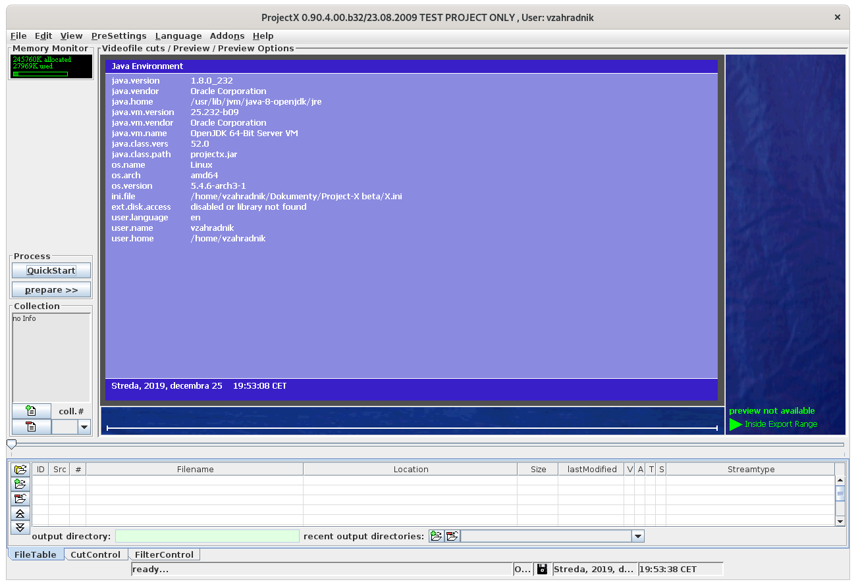Click the 'OpenJDK 64-Bit Server VM' value

pos(244,133)
